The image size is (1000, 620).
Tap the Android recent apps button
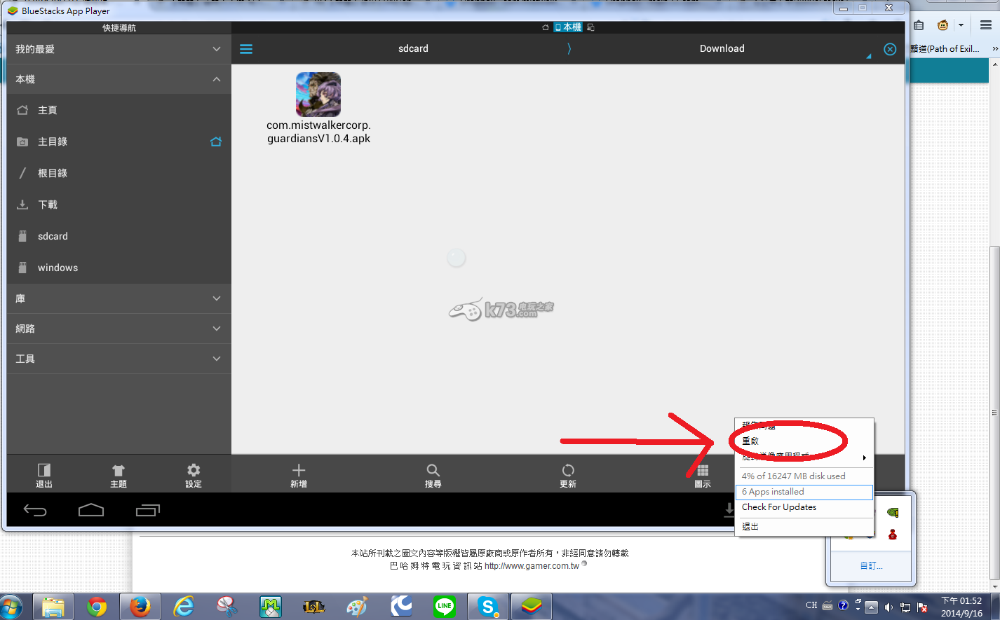(148, 510)
